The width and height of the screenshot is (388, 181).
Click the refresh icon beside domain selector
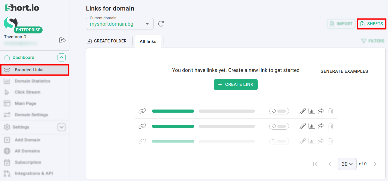point(161,24)
